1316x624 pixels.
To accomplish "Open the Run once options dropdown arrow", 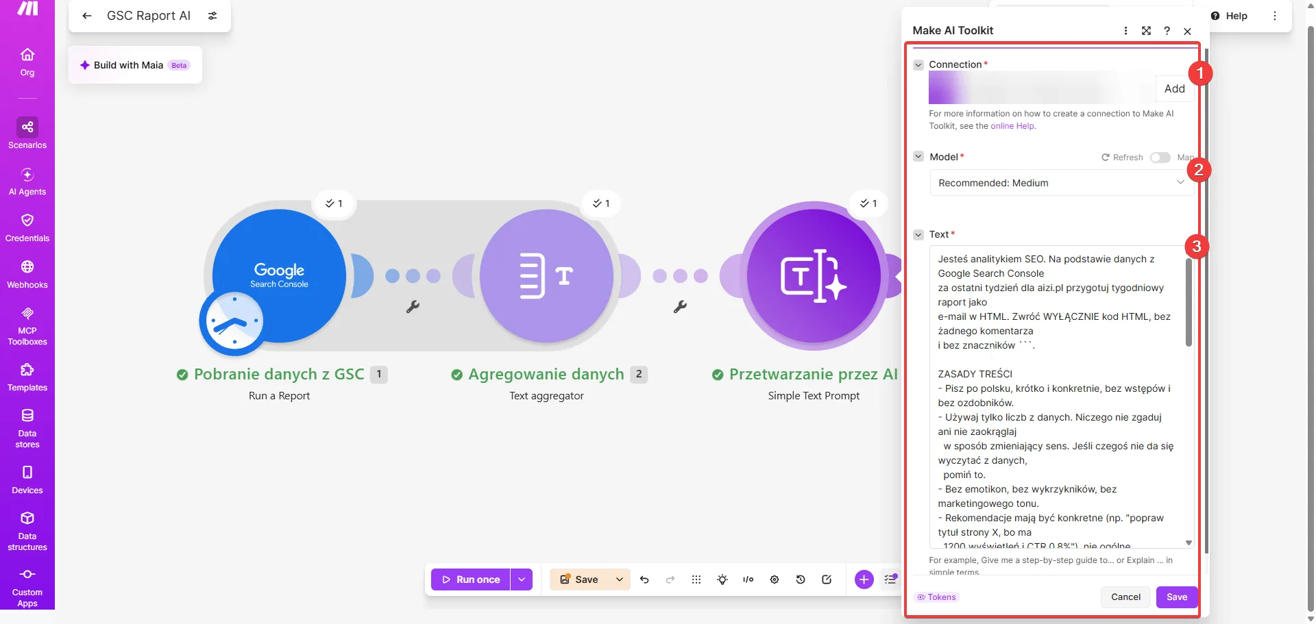I will click(522, 579).
